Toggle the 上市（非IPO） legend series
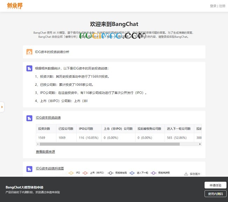Screen dimensions: 228x202 [93, 173]
